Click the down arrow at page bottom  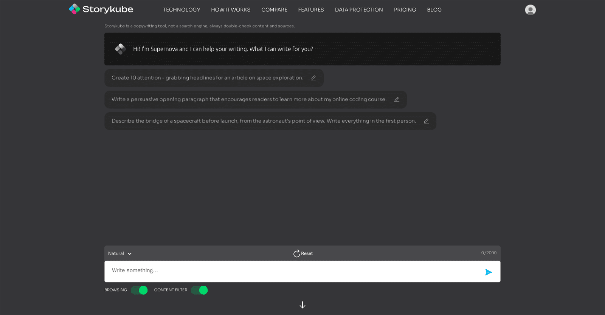point(302,305)
